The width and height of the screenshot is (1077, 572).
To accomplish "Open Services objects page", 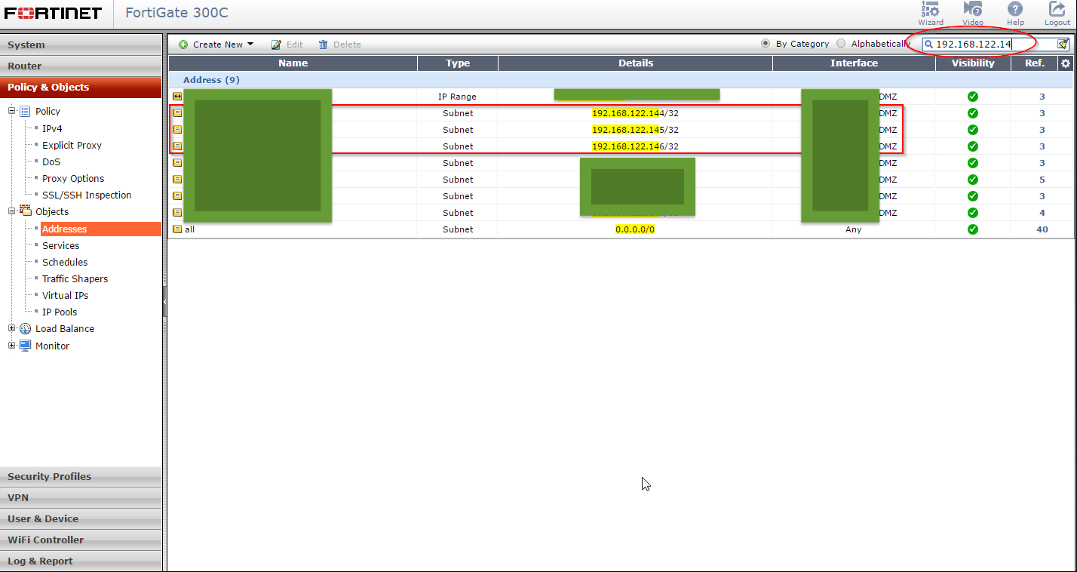I will tap(60, 245).
